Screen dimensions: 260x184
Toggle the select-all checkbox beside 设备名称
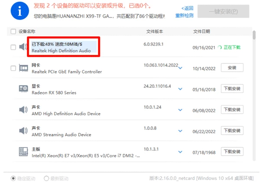click(x=13, y=31)
